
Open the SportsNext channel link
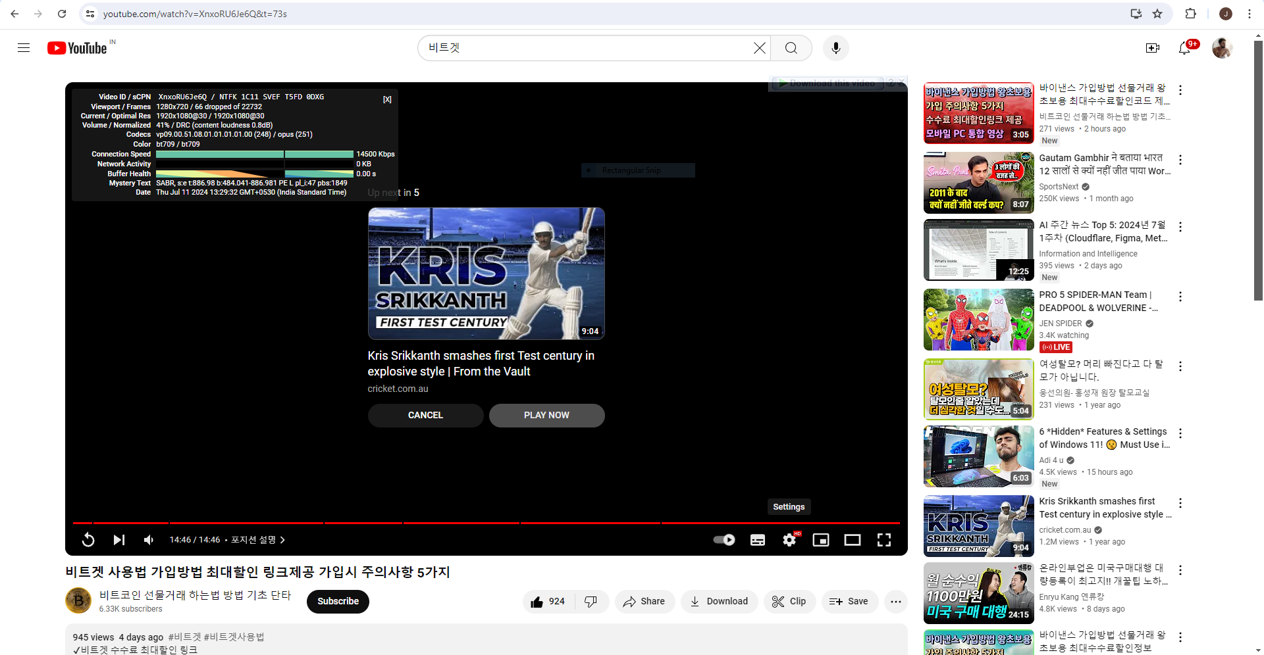(x=1059, y=187)
